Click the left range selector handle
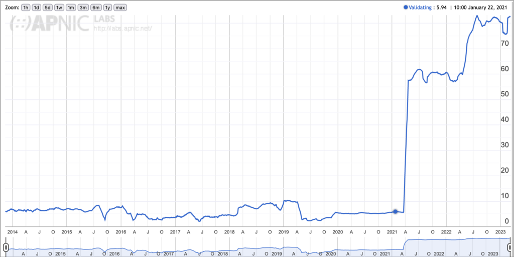This screenshot has height=257, width=514. [6, 247]
